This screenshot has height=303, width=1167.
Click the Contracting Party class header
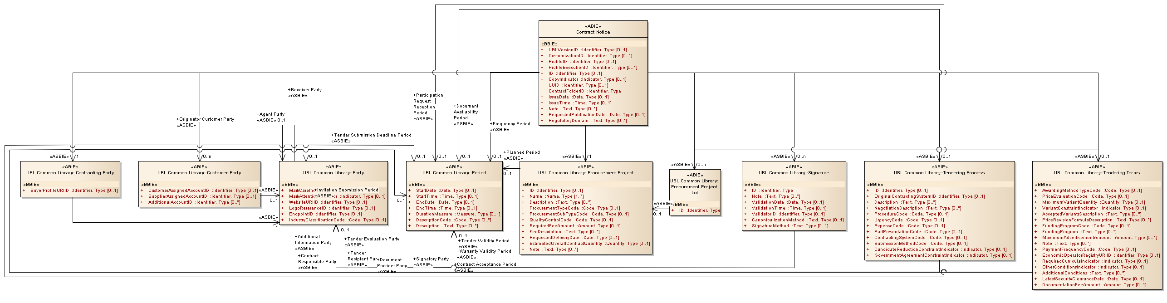click(x=70, y=173)
